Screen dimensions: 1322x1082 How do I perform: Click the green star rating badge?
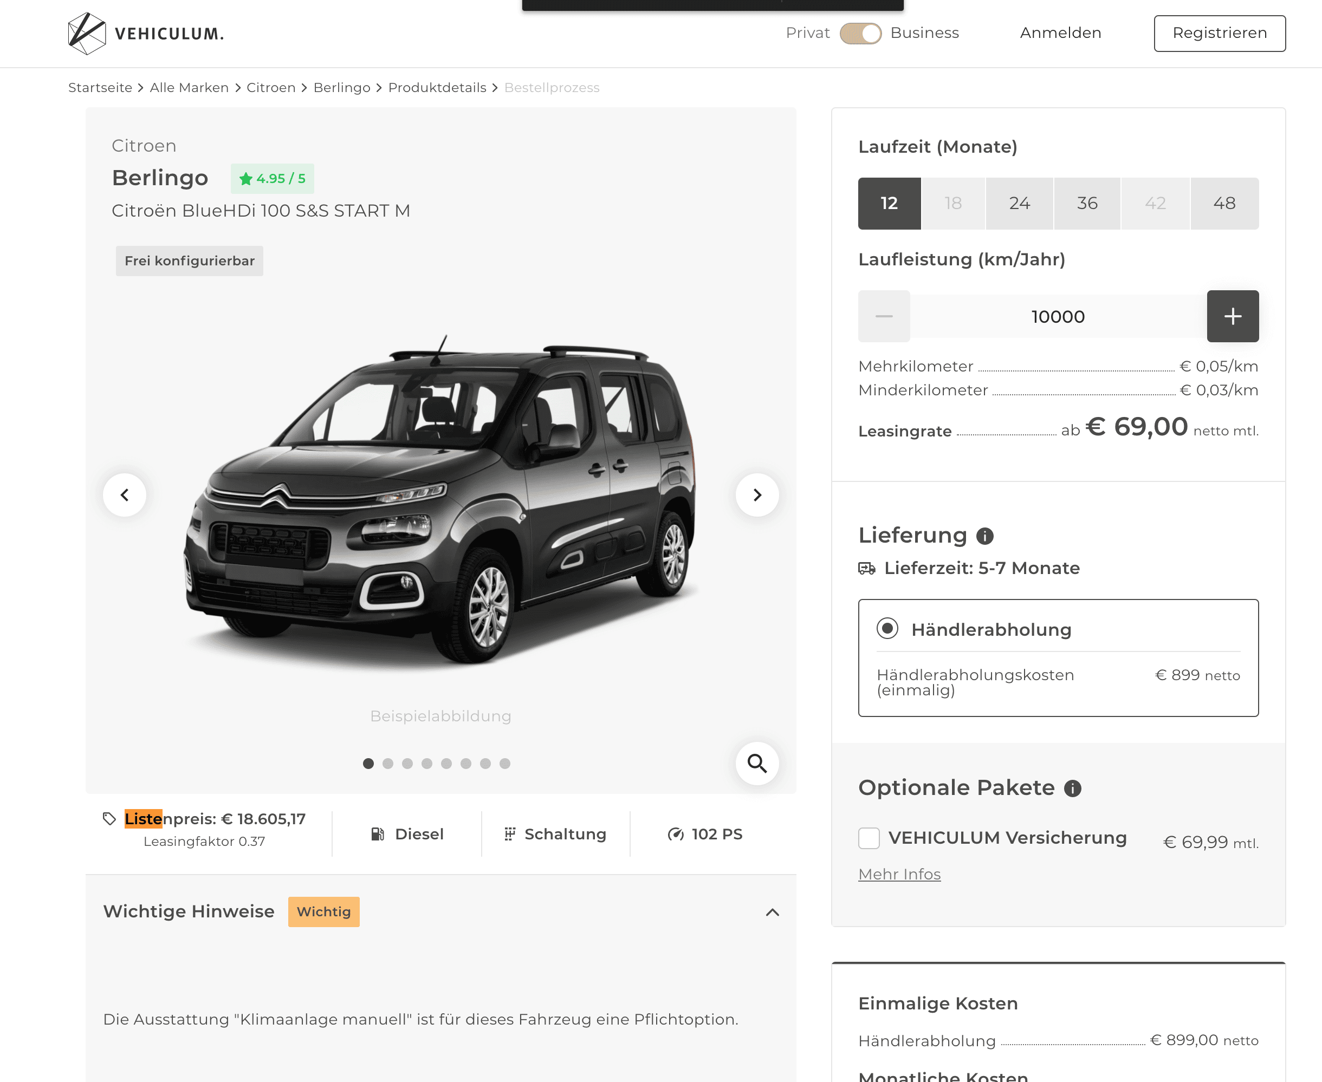pyautogui.click(x=273, y=179)
